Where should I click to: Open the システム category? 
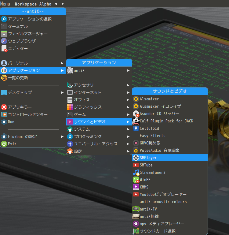click(x=99, y=129)
